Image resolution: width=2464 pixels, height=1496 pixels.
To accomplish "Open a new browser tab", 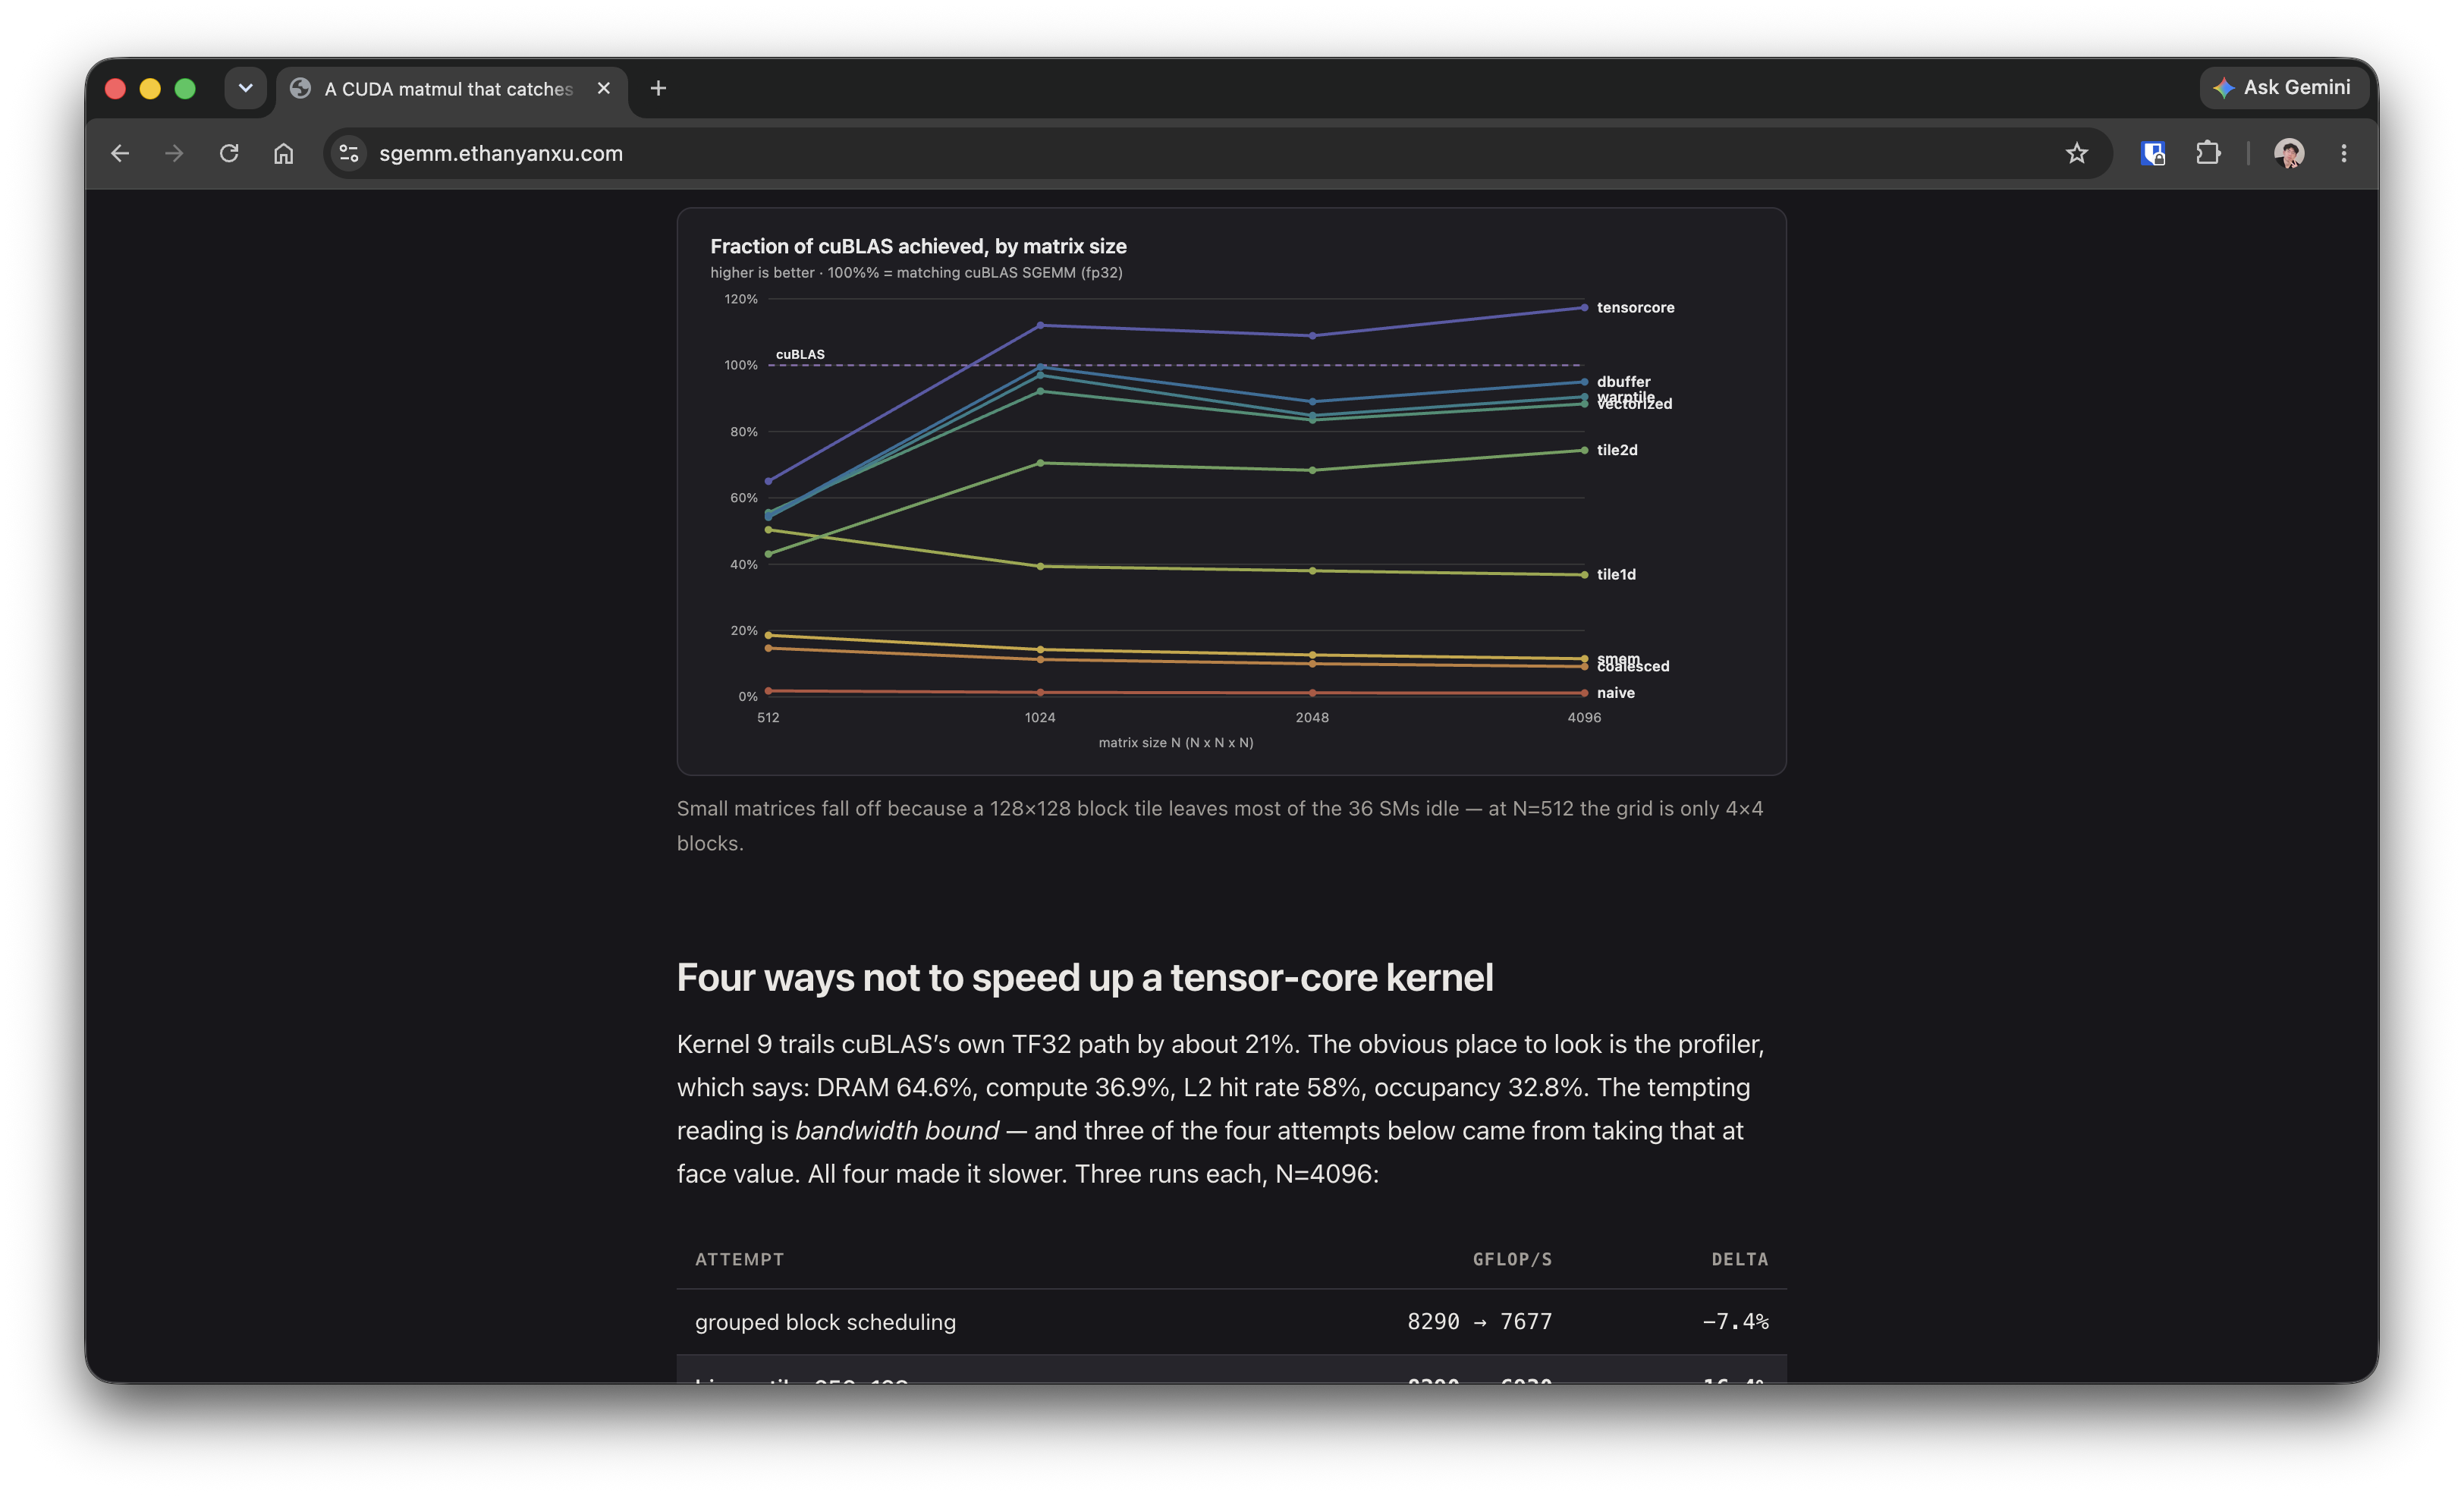I will coord(658,88).
